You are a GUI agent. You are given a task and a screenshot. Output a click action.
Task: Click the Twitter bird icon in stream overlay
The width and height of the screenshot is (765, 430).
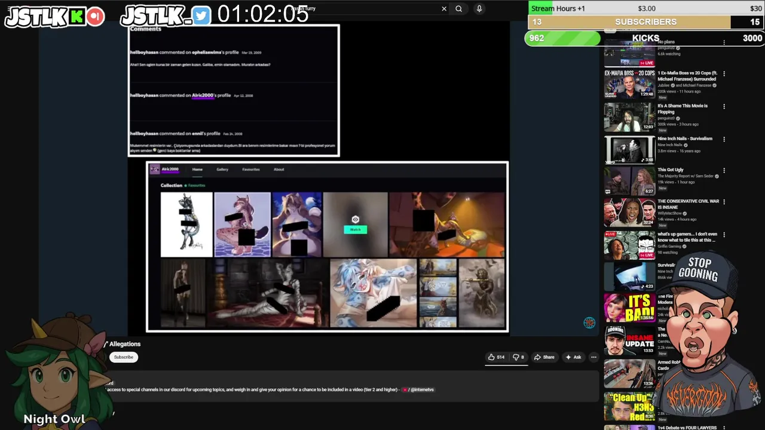tap(201, 16)
